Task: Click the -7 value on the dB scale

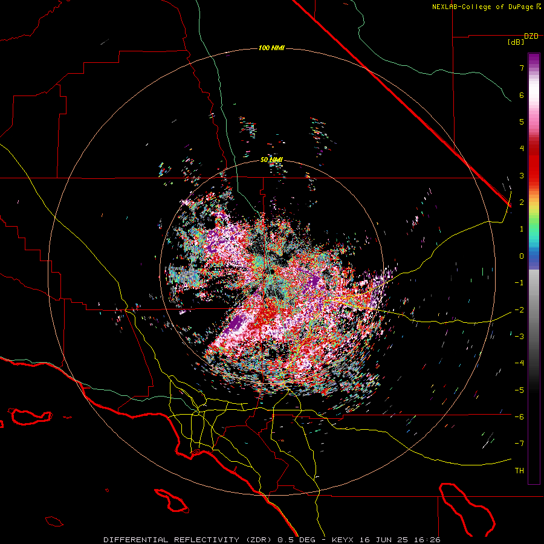Action: click(519, 444)
